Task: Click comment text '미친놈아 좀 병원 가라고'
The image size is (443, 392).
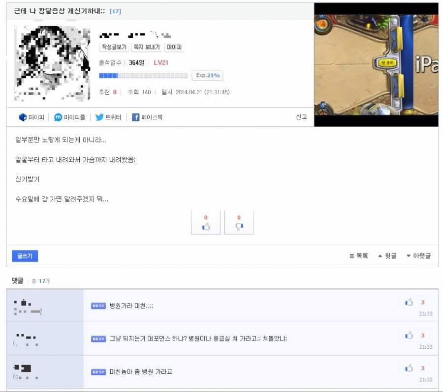Action: click(141, 372)
